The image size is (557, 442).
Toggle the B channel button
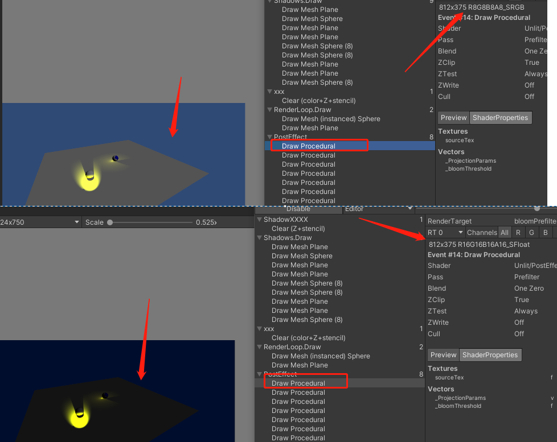(x=545, y=233)
